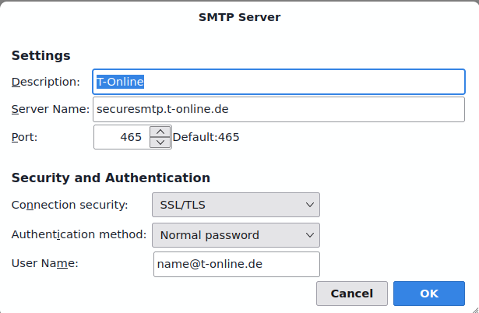Screen dimensions: 479x313
Task: Click the 'Default:465' text
Action: pos(206,137)
